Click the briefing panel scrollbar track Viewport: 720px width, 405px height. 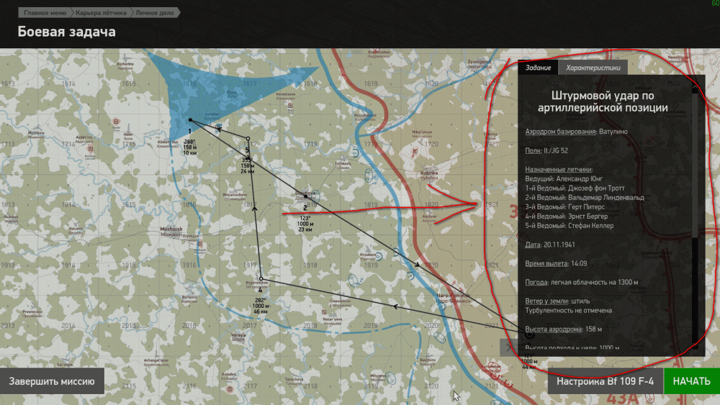(696, 216)
